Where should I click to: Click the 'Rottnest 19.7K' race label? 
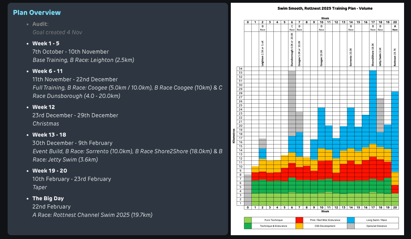tap(395, 57)
